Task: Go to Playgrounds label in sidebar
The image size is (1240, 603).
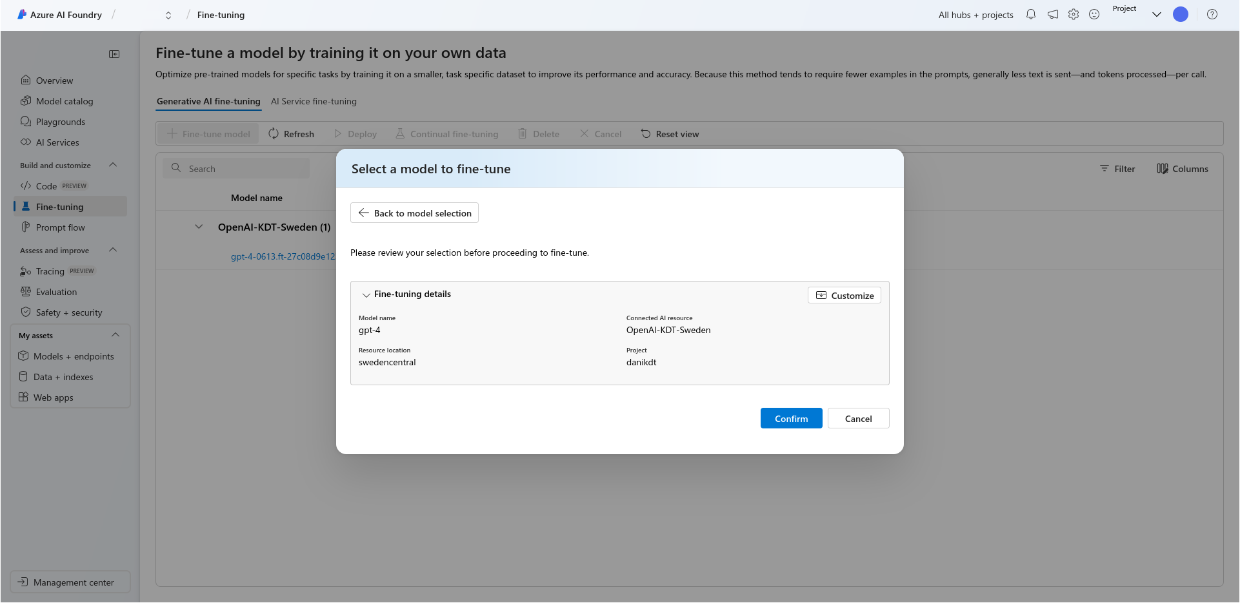Action: coord(61,122)
